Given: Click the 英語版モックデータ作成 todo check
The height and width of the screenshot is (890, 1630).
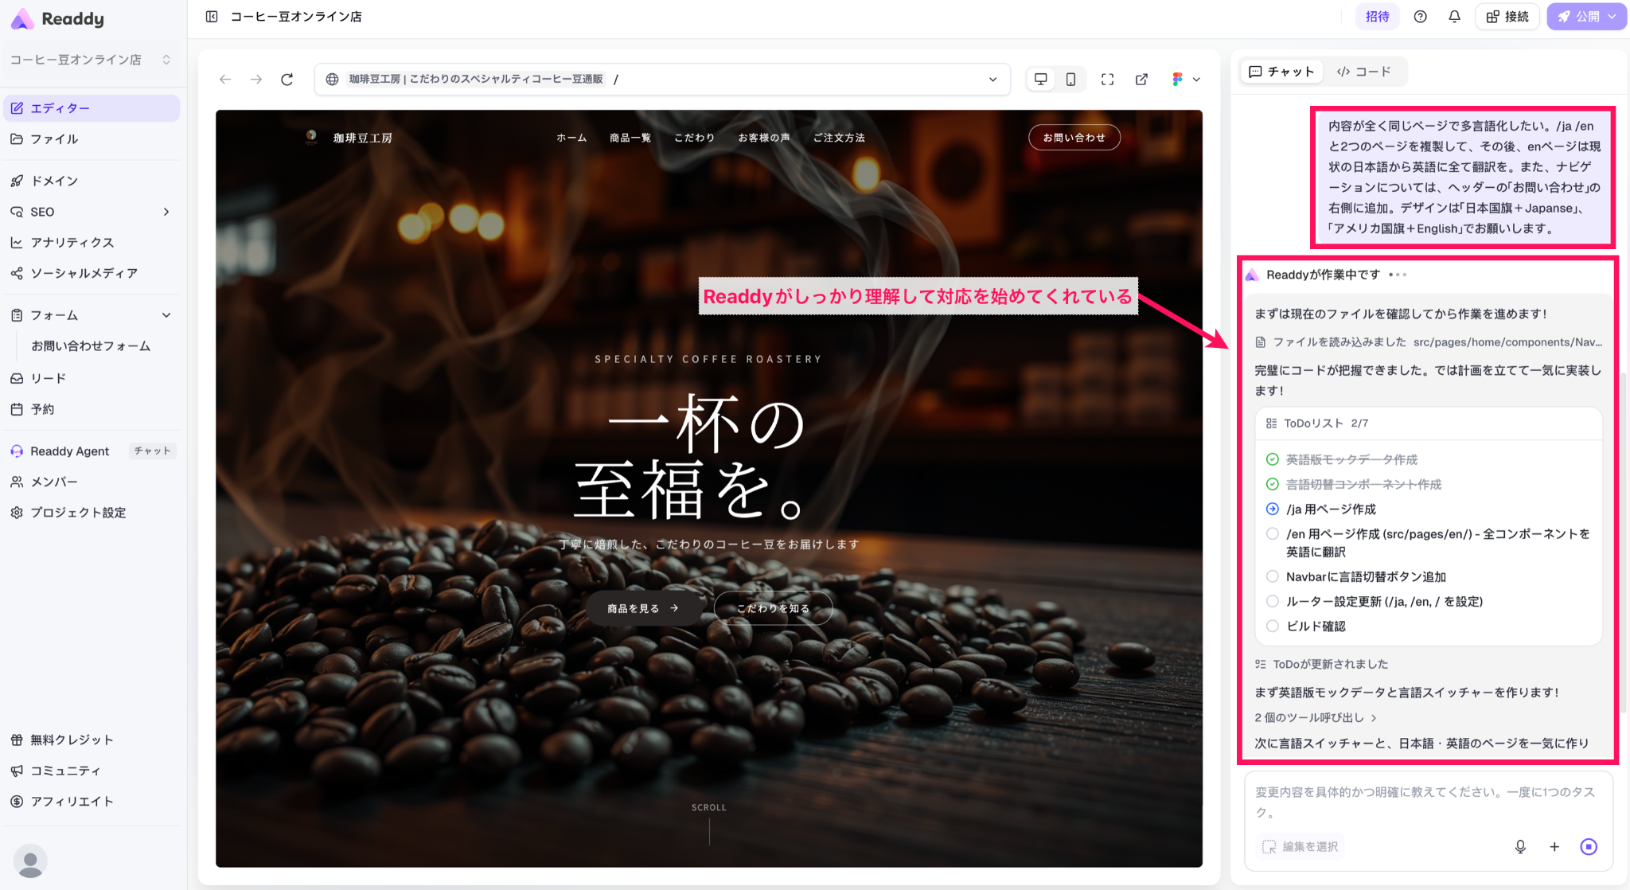Looking at the screenshot, I should tap(1272, 459).
